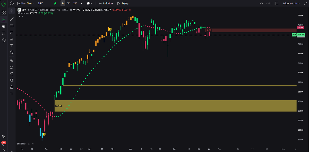Select the parallel channel lines tool
This screenshot has height=152, width=309.
[12, 39]
